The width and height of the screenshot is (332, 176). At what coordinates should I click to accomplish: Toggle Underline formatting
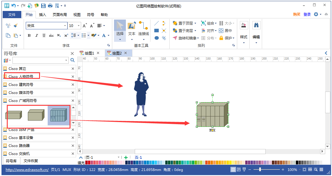coord(44,35)
